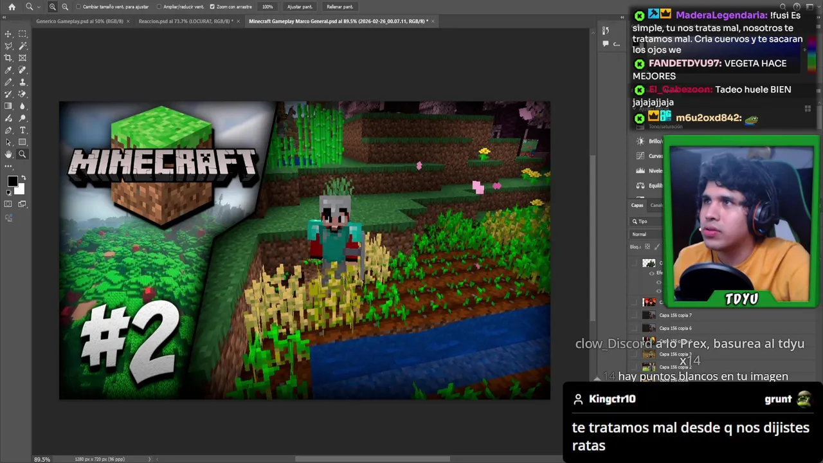Select the Path Selection tool
This screenshot has height=463, width=823.
click(8, 142)
